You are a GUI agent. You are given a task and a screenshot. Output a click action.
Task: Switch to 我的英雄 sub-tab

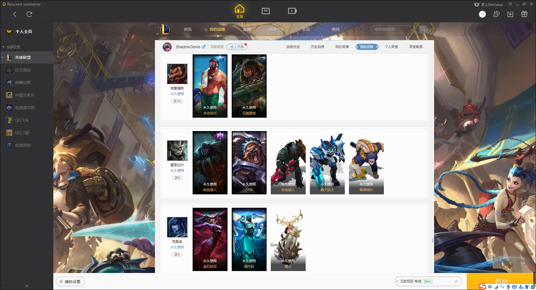click(342, 47)
